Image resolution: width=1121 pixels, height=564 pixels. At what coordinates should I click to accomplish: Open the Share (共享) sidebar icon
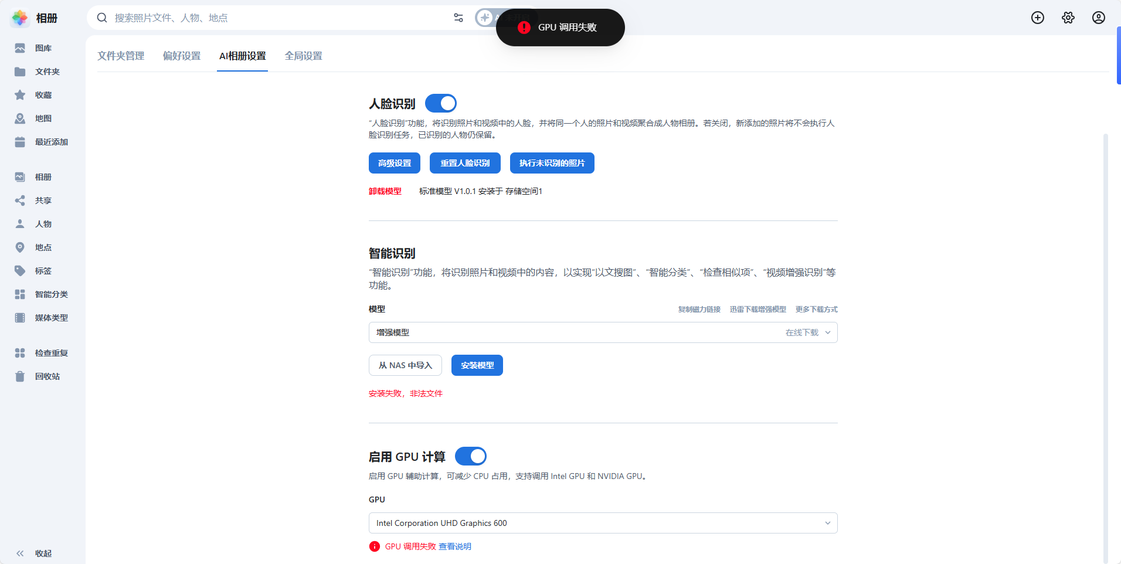click(20, 201)
